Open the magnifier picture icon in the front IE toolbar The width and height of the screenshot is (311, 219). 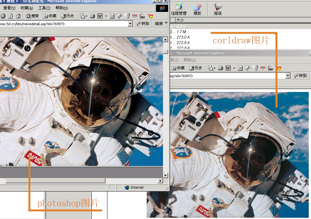tap(143, 16)
